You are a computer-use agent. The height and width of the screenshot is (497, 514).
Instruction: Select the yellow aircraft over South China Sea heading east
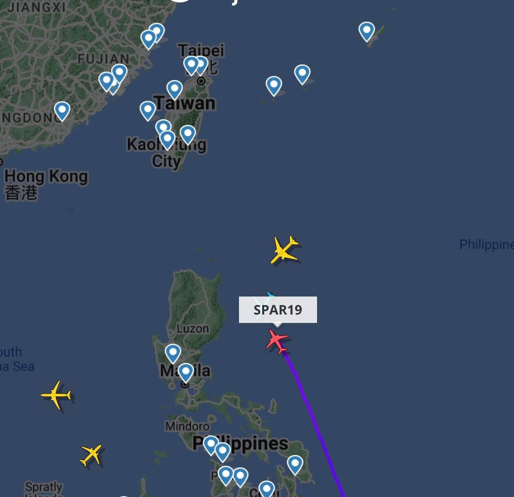coord(57,395)
